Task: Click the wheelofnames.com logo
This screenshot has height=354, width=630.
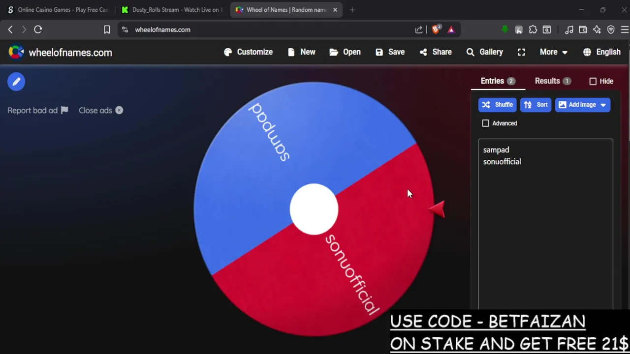Action: 61,53
